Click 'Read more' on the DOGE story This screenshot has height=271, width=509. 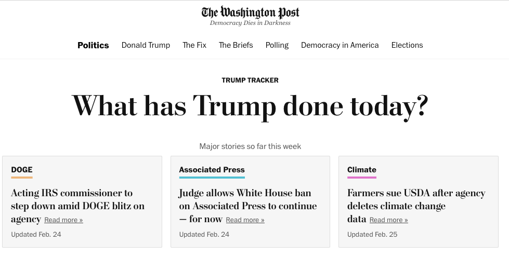pyautogui.click(x=63, y=220)
